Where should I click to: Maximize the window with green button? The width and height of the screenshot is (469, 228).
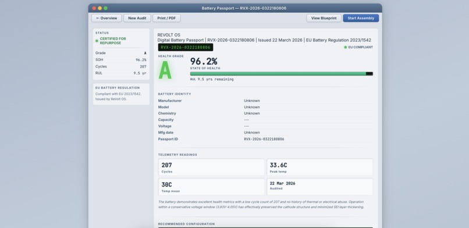(x=105, y=8)
